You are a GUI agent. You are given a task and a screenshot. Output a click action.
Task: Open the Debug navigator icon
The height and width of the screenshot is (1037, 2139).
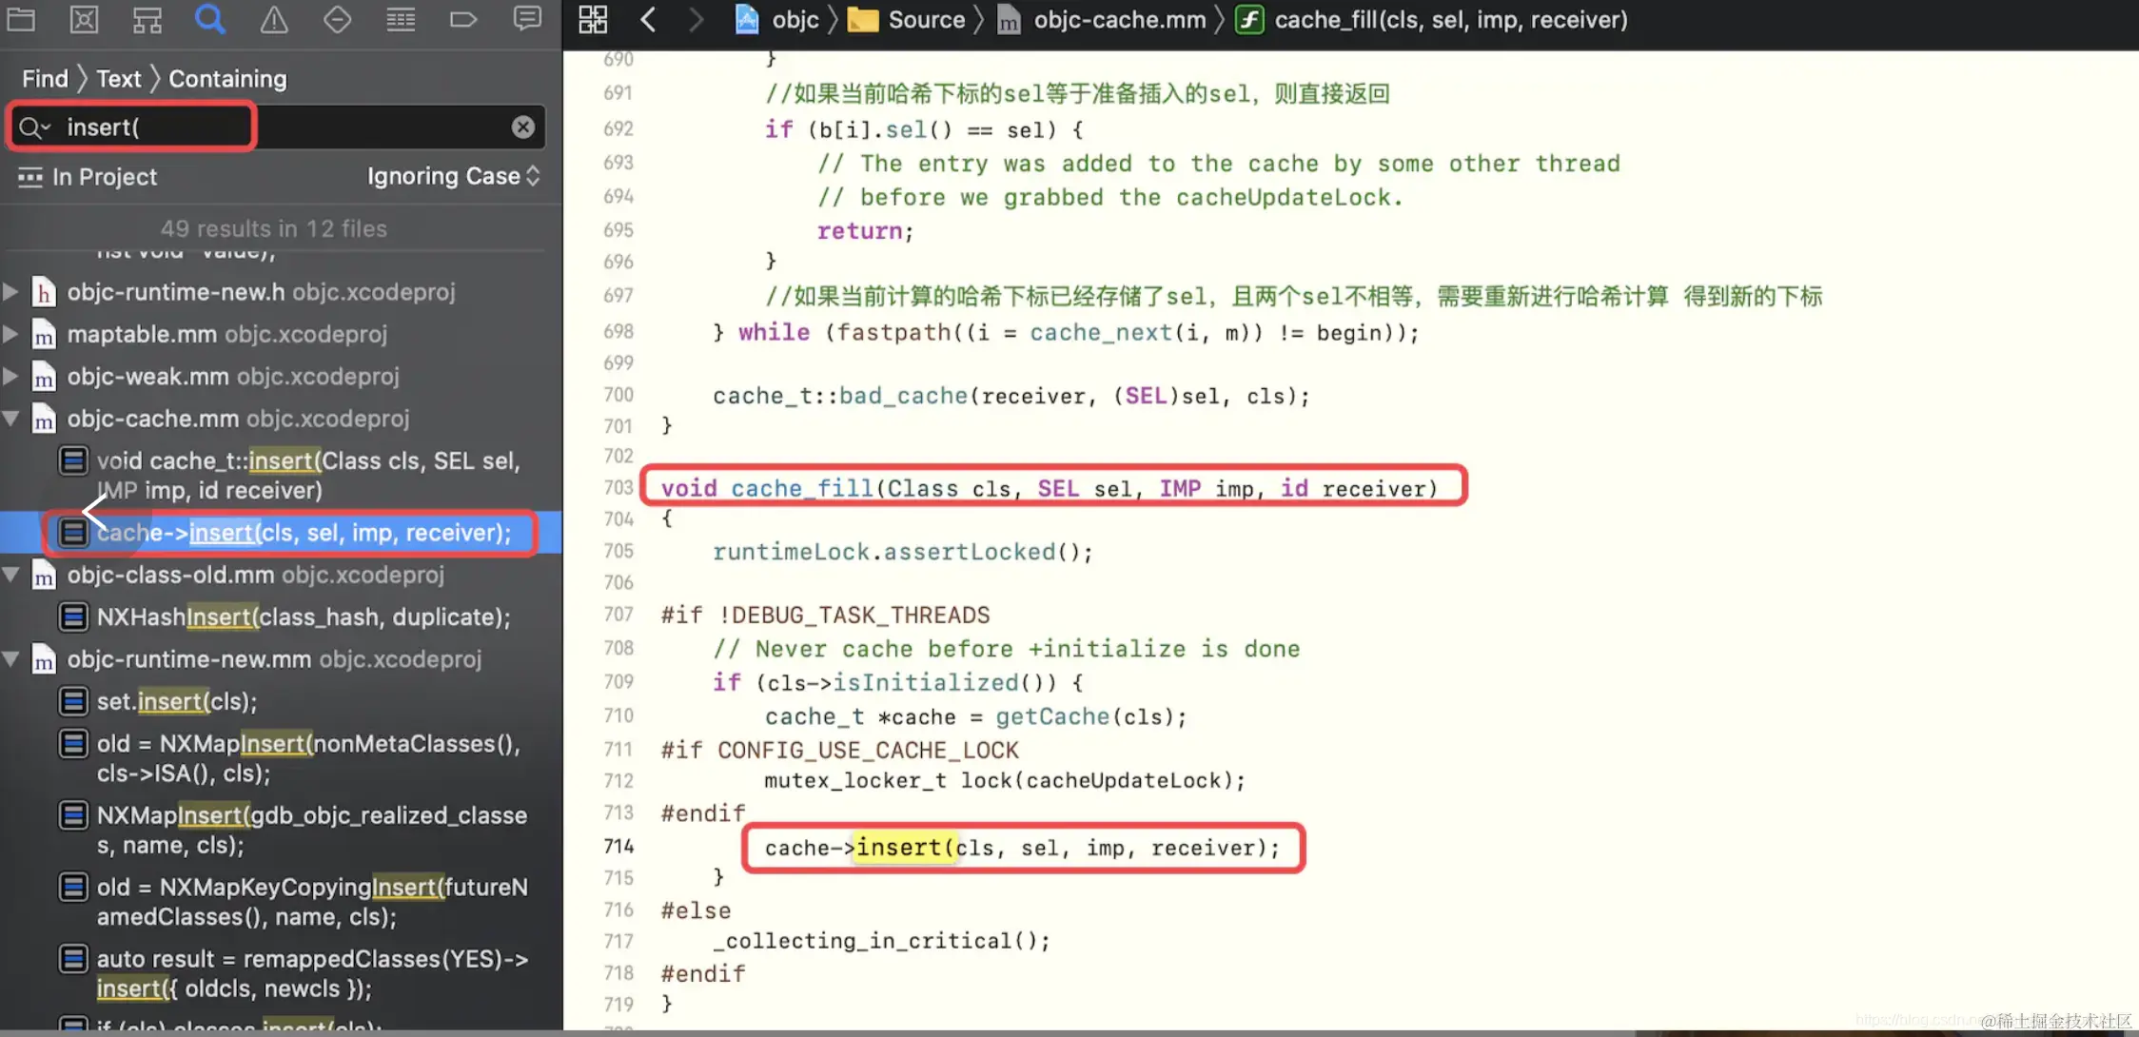(401, 19)
